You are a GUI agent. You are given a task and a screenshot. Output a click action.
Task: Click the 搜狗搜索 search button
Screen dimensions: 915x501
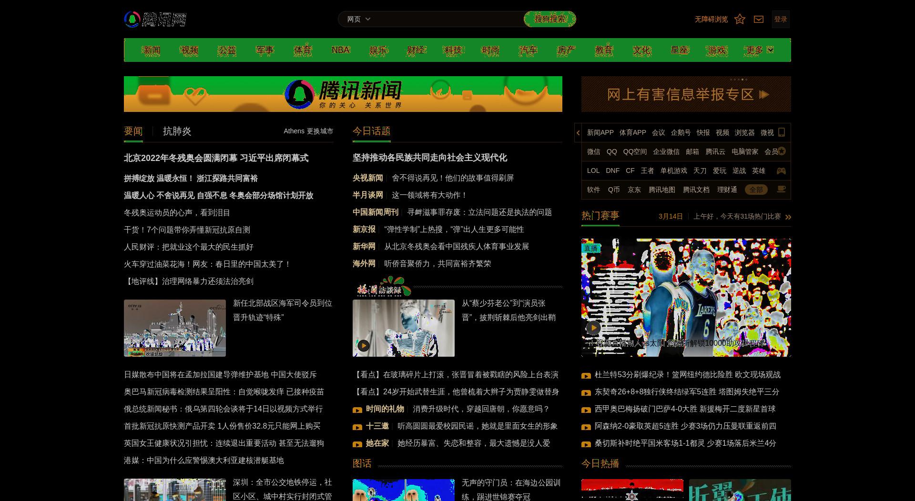click(550, 19)
